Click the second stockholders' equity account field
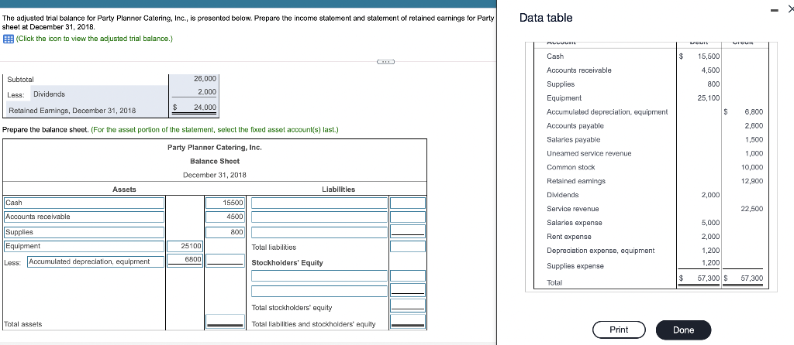 click(x=319, y=292)
